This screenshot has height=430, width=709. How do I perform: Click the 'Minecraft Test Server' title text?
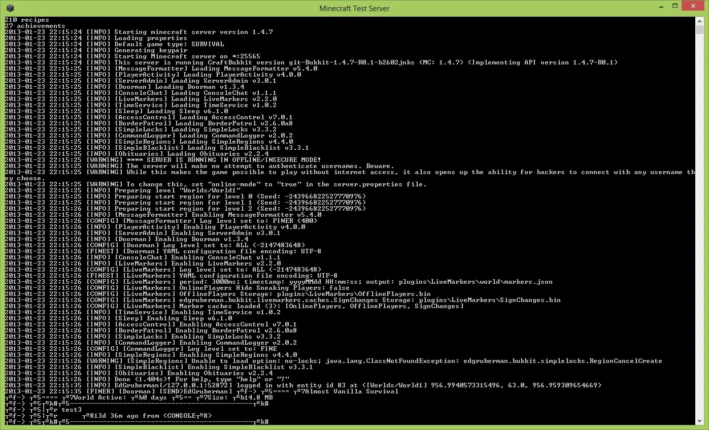click(354, 8)
